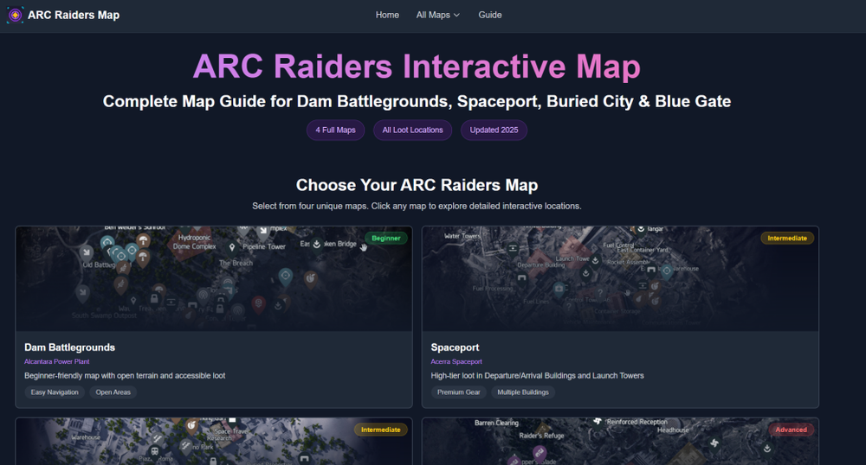The width and height of the screenshot is (866, 465).
Task: Click the High-tier loot description text
Action: pyautogui.click(x=538, y=376)
